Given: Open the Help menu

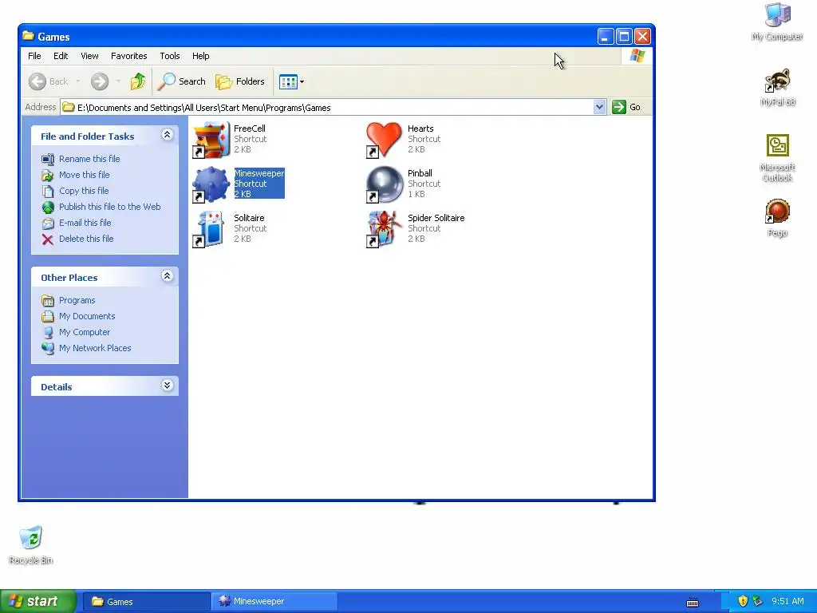Looking at the screenshot, I should tap(200, 56).
